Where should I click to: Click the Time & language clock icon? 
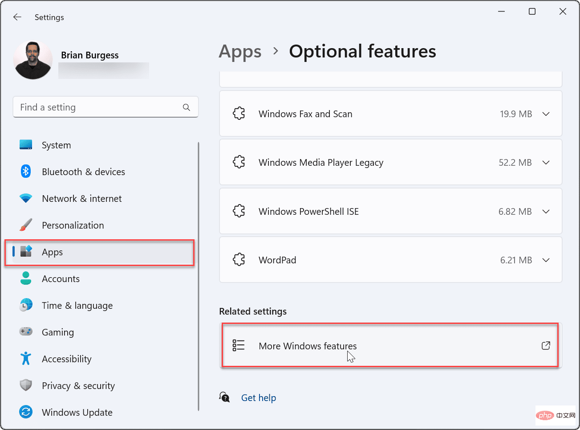click(26, 305)
